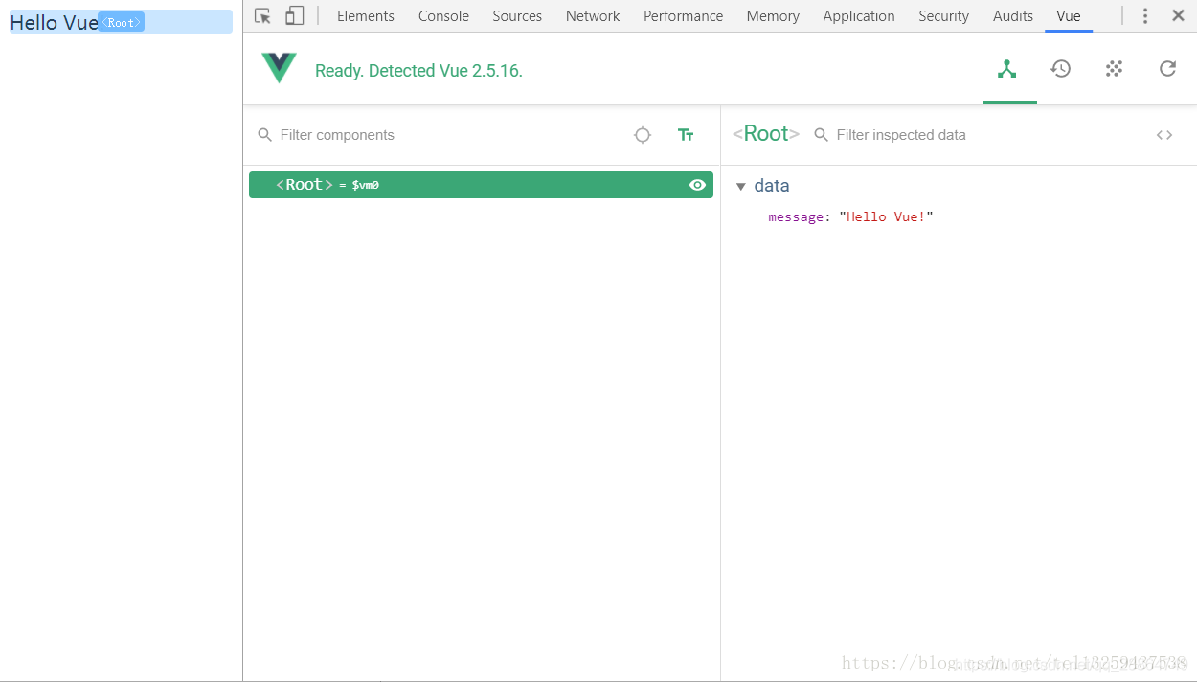Viewport: 1197px width, 682px height.
Task: Refresh the Vue devtools panel
Action: pos(1166,69)
